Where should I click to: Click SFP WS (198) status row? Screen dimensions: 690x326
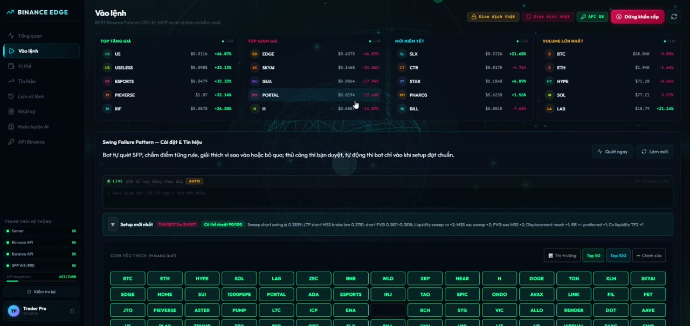pos(42,265)
